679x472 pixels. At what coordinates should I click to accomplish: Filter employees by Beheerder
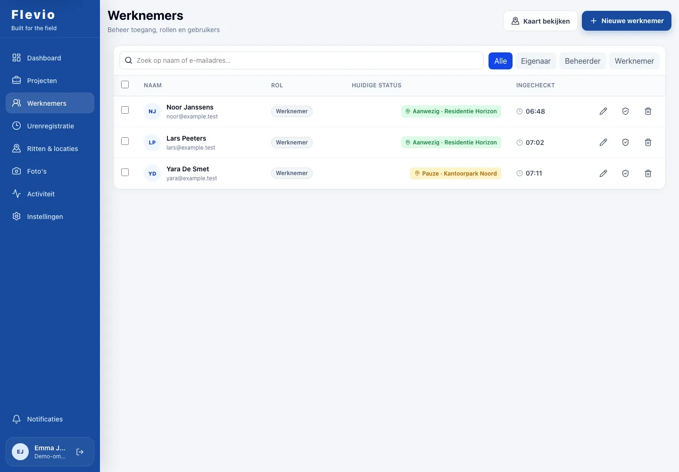click(x=582, y=61)
